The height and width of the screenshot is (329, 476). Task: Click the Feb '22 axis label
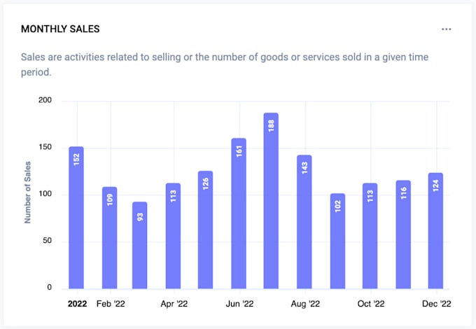point(111,304)
